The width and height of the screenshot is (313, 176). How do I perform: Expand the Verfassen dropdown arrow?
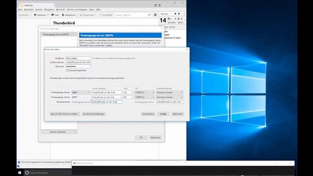click(48, 15)
